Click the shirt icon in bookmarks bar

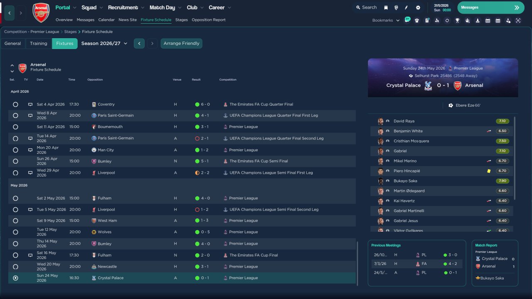click(x=417, y=20)
